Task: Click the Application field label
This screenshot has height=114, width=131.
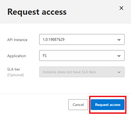Action: click(x=17, y=56)
